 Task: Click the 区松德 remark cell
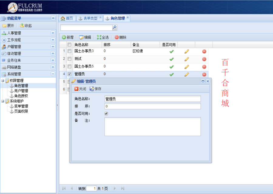(x=138, y=51)
